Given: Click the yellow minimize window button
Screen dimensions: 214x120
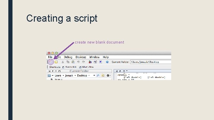Looking at the screenshot, I should [53, 53].
